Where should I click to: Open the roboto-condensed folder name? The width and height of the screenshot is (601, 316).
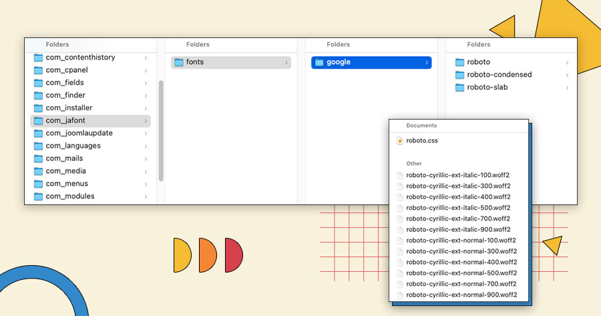(x=499, y=74)
